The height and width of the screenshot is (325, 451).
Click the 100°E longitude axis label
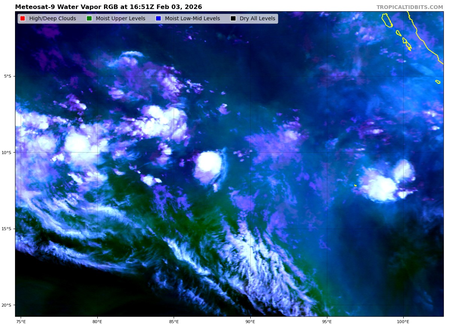coord(403,321)
